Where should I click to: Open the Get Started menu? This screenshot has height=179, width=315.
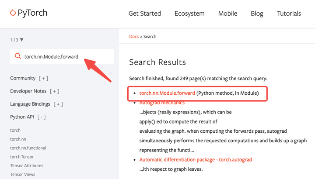click(145, 14)
